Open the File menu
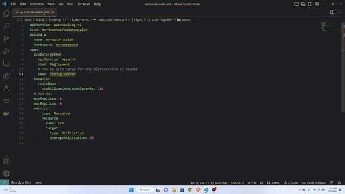This screenshot has width=345, height=194. coord(13,4)
